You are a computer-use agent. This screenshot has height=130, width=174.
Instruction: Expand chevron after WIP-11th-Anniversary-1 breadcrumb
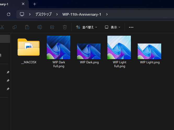click(107, 14)
